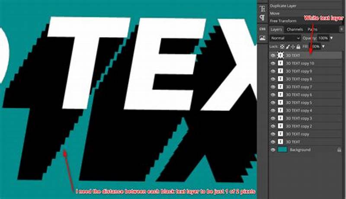This screenshot has width=346, height=199.
Task: Select layer named 3D TEXT copy 7
Action: coord(299,87)
